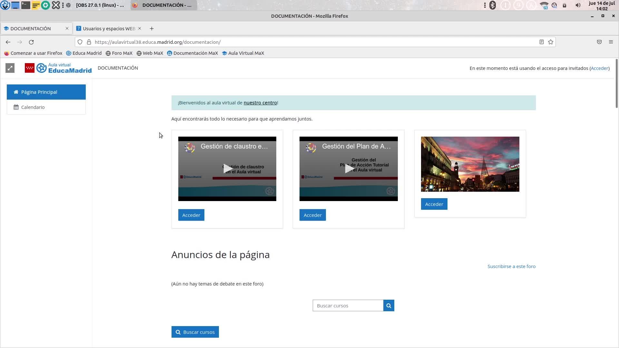The image size is (619, 348).
Task: Click the Buscar cursos text field
Action: coord(348,306)
